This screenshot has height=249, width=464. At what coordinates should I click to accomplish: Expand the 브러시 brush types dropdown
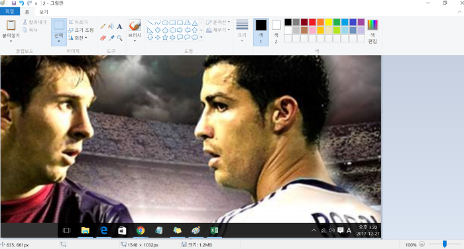click(135, 41)
